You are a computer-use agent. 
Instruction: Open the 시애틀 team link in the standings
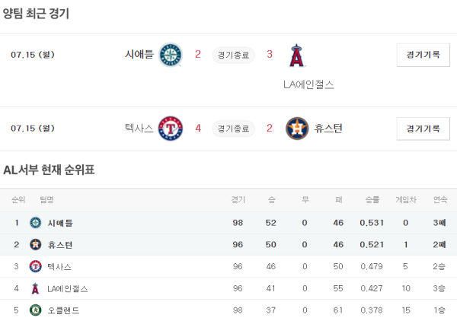(60, 223)
